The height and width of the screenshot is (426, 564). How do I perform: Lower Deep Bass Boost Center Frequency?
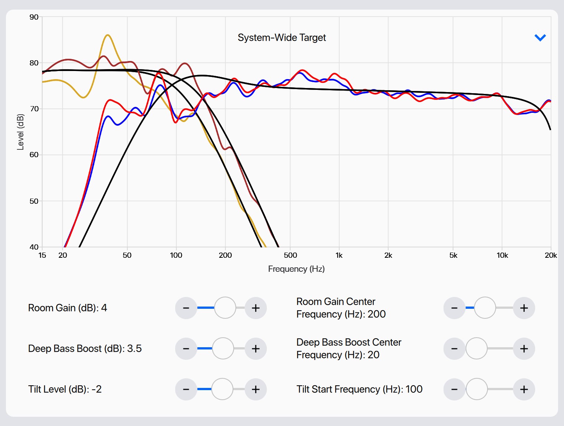[x=455, y=348]
